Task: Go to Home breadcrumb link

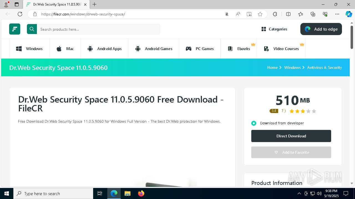Action: [272, 67]
